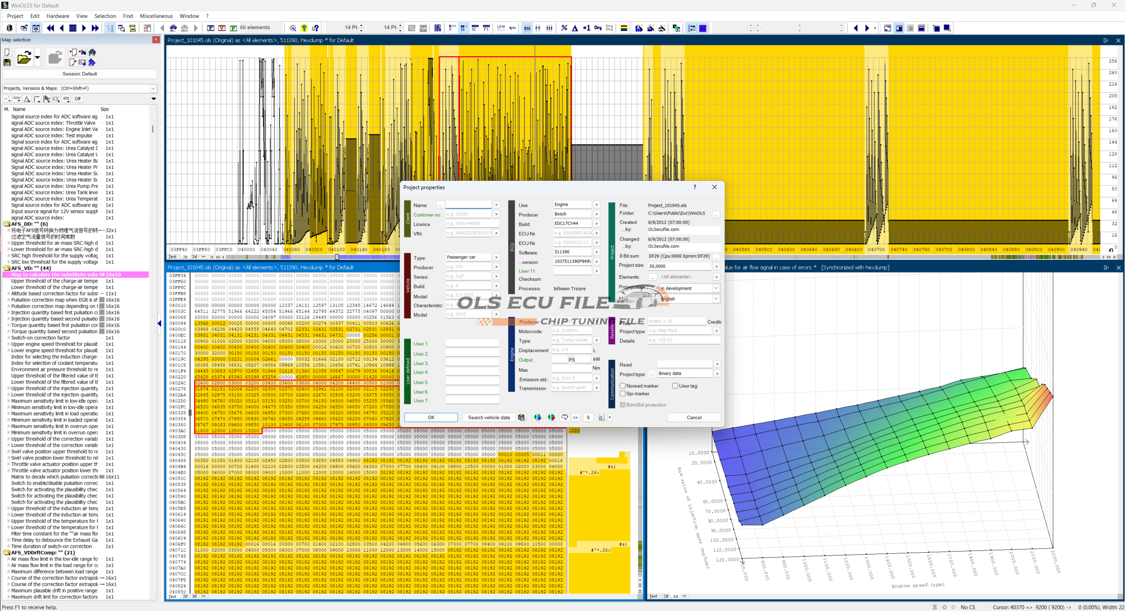Check the Spi marker checkbox

coord(623,394)
